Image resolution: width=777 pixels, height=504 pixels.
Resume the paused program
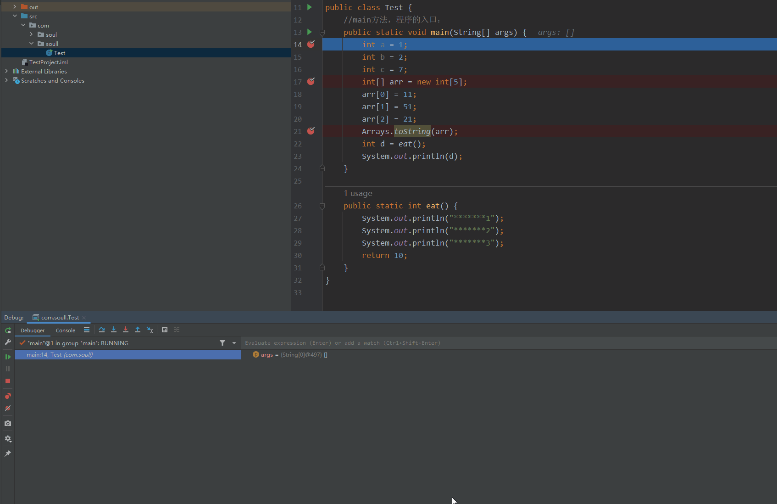[x=8, y=357]
